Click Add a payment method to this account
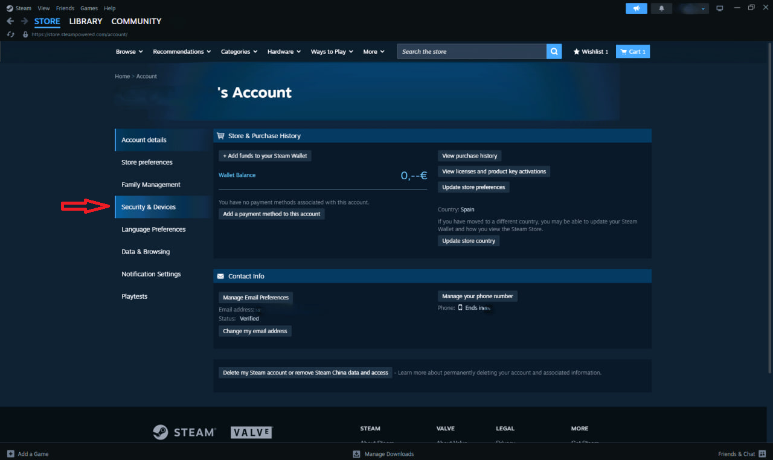Screen dimensions: 773x460 [x=272, y=214]
